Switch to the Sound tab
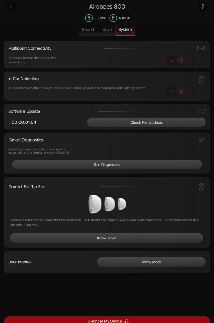The height and width of the screenshot is (323, 214). 88,29
